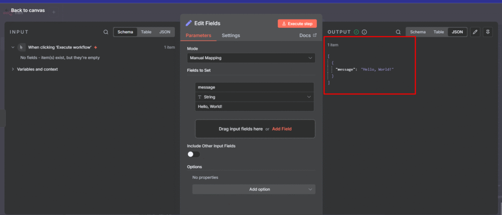Select the Parameters tab

198,36
